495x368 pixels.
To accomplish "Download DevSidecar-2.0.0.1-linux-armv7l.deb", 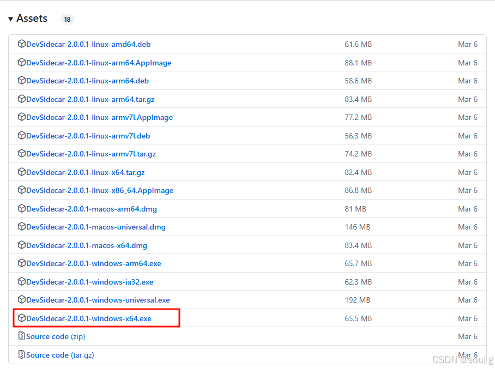I will 88,136.
